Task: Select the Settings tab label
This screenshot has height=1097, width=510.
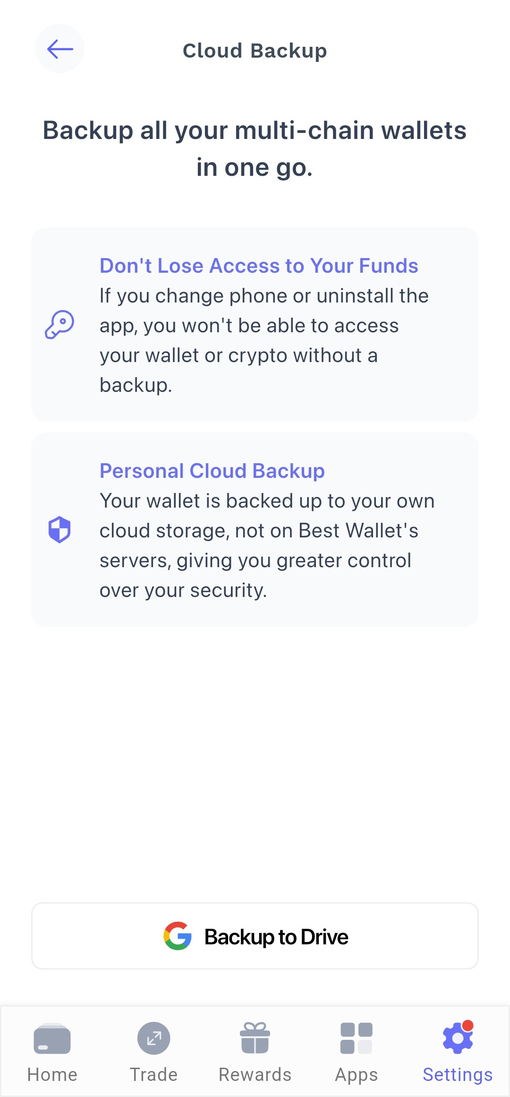Action: pyautogui.click(x=458, y=1075)
